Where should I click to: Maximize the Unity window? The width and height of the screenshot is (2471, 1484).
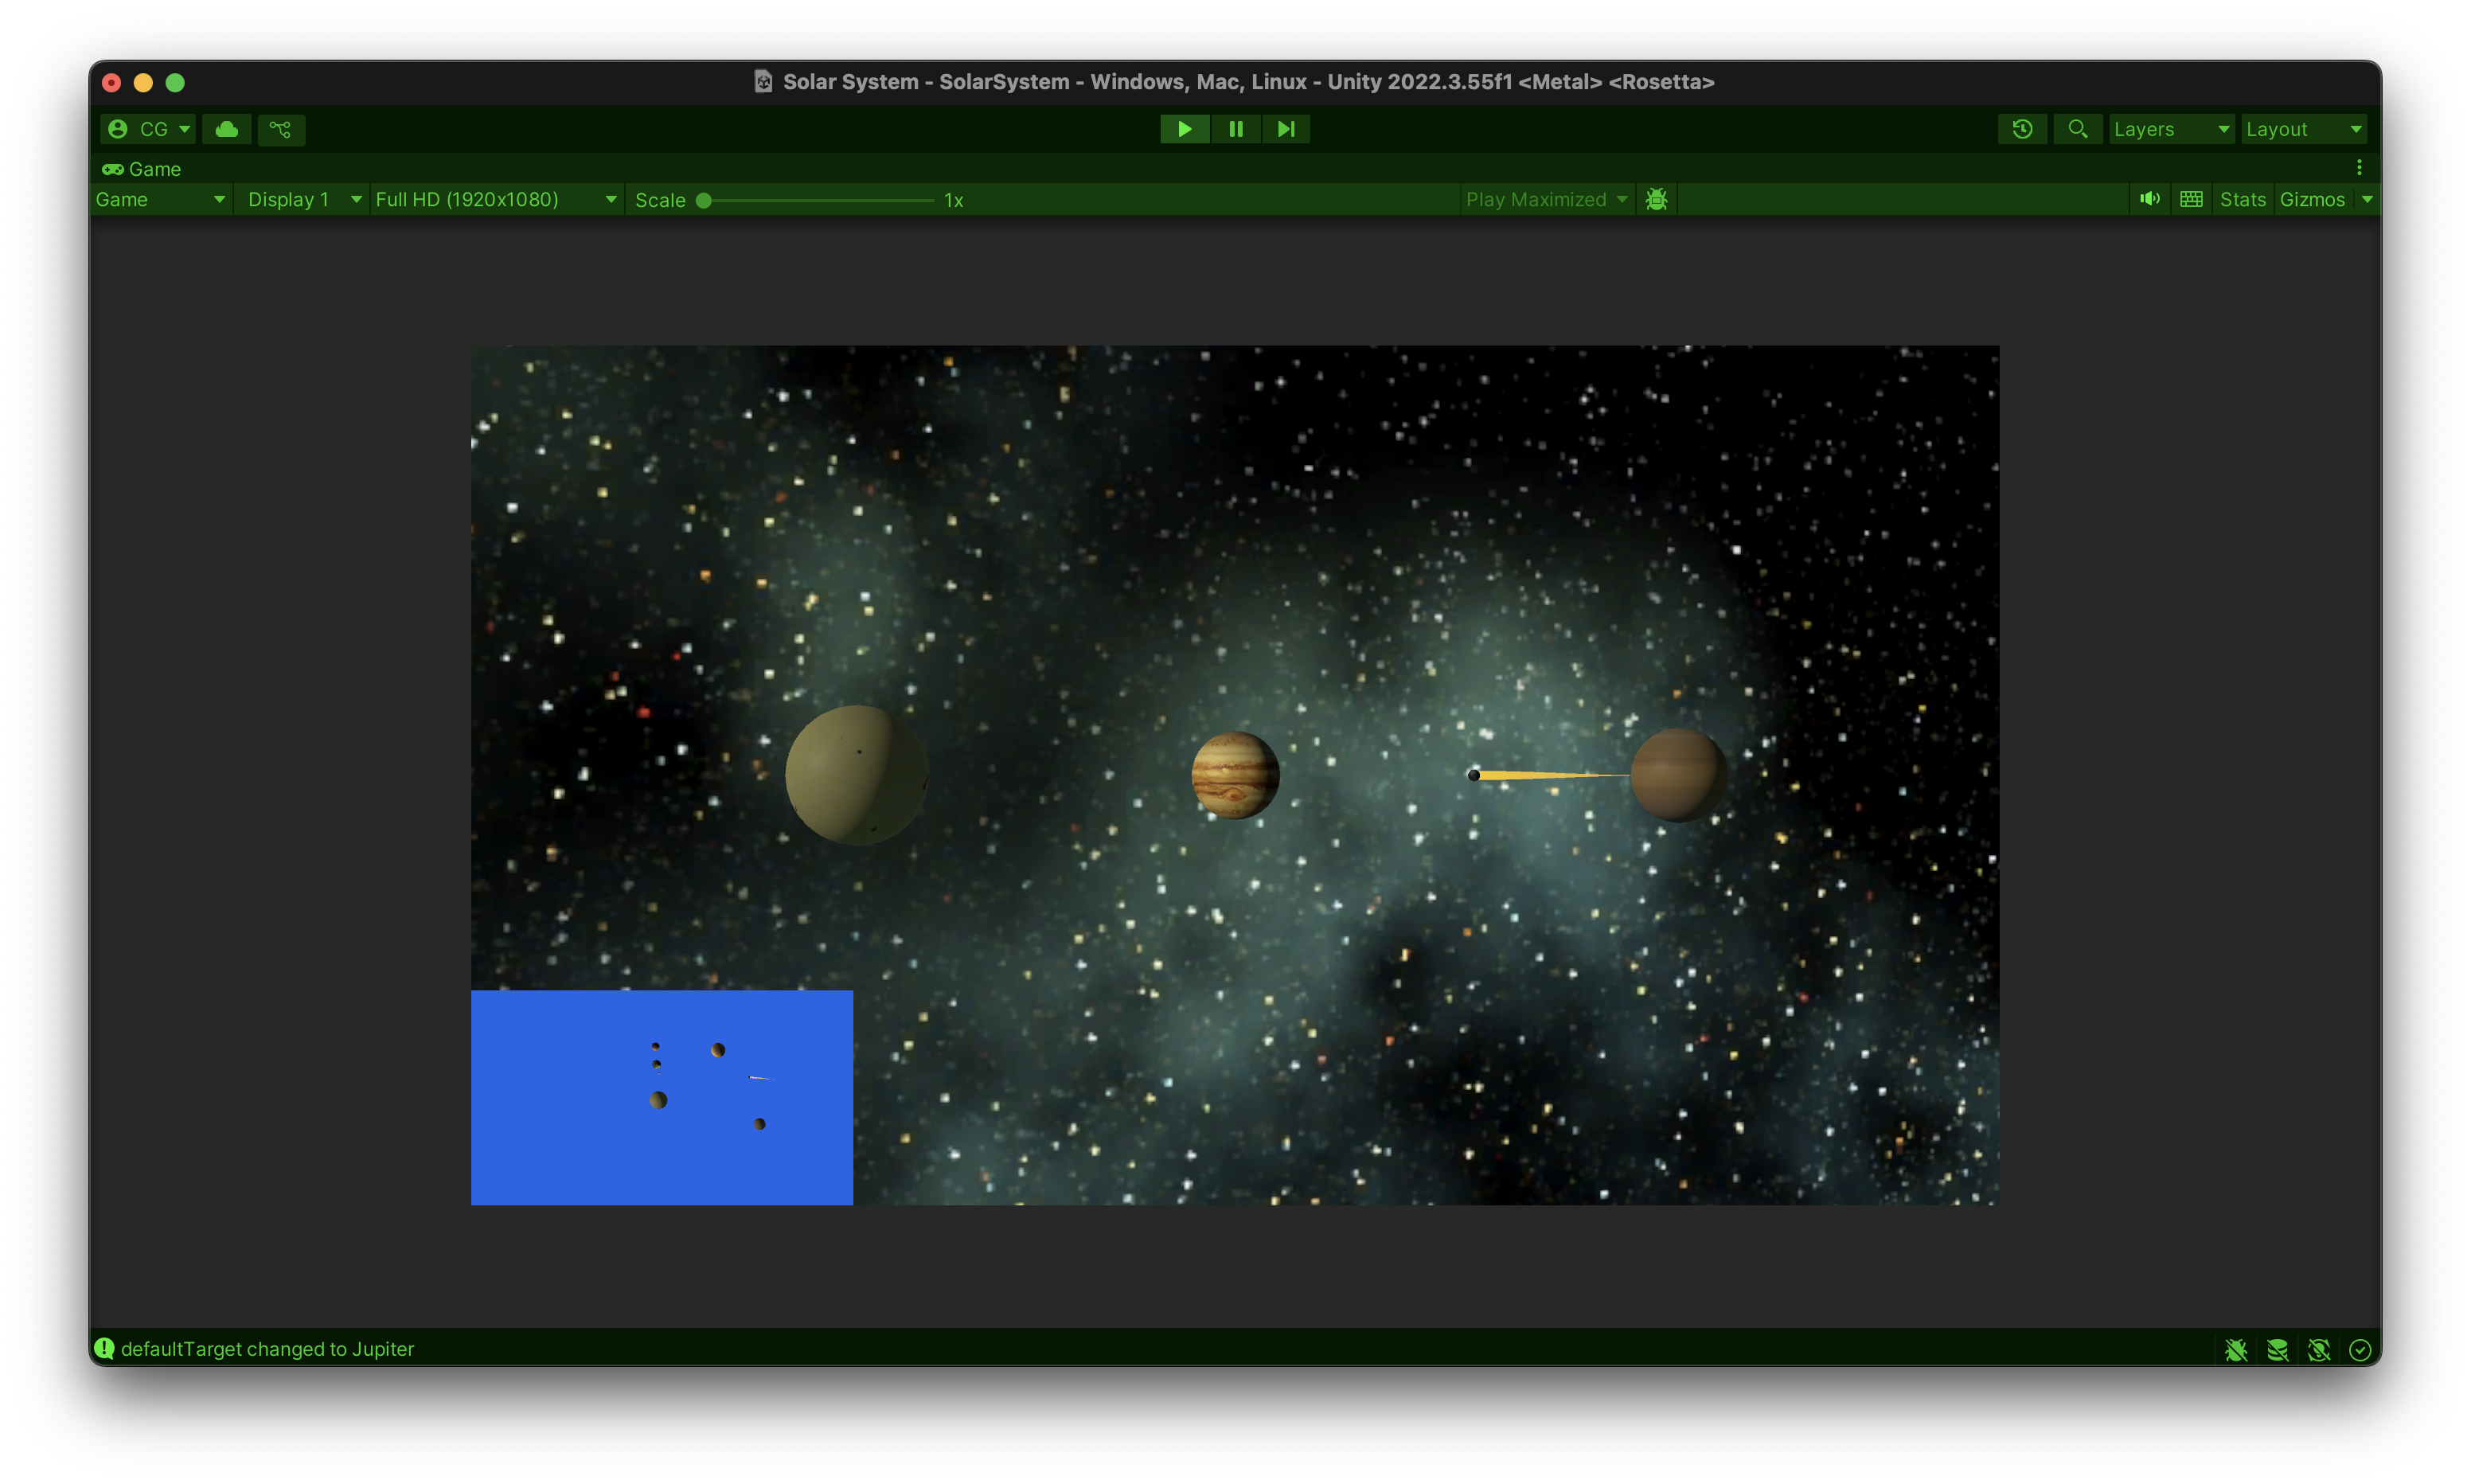click(175, 83)
